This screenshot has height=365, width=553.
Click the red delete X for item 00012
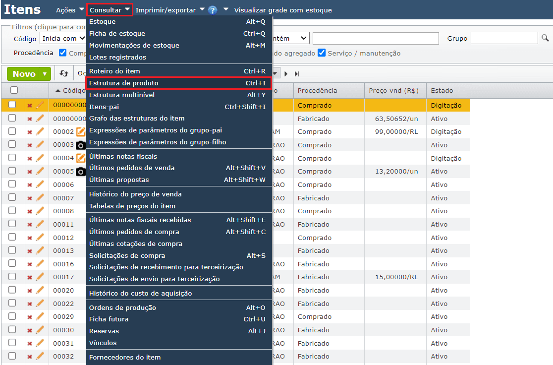click(x=29, y=238)
